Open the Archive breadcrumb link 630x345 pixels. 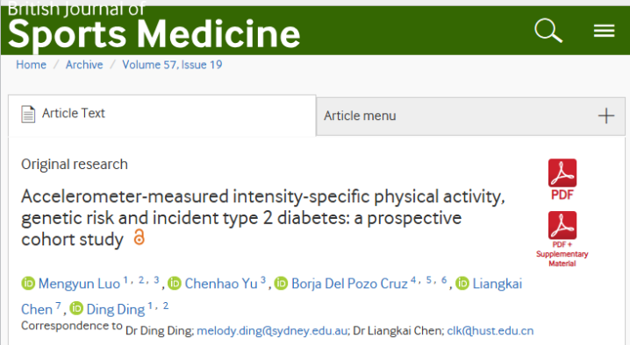(x=84, y=65)
